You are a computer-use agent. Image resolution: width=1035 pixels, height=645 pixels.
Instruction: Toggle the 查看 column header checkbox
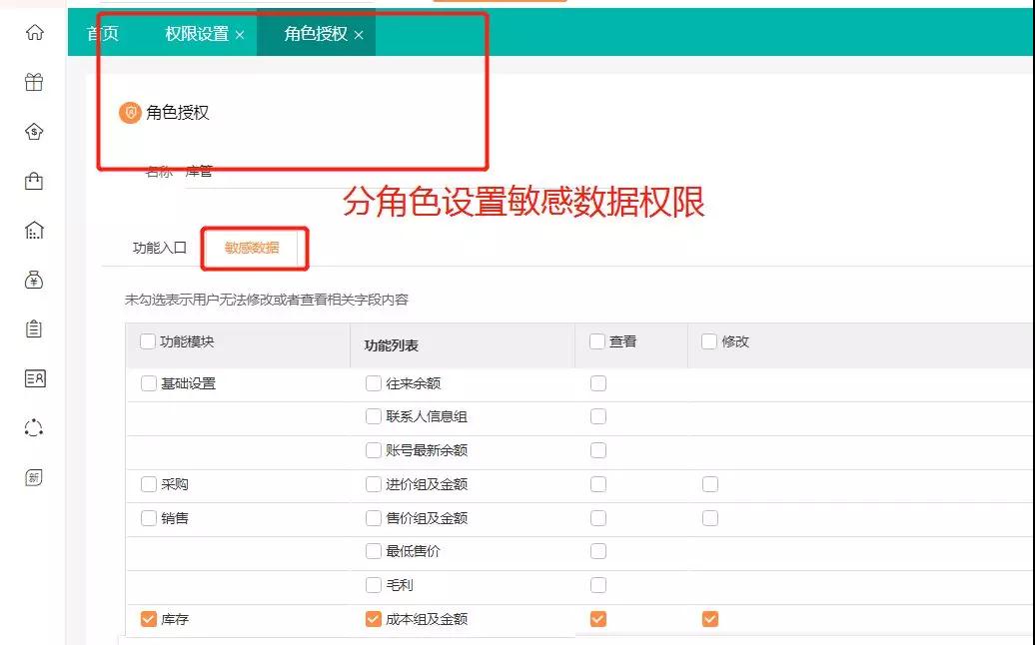coord(597,341)
